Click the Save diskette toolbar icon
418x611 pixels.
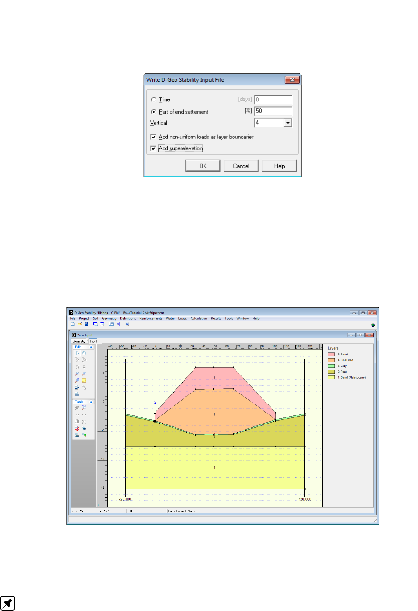click(86, 324)
